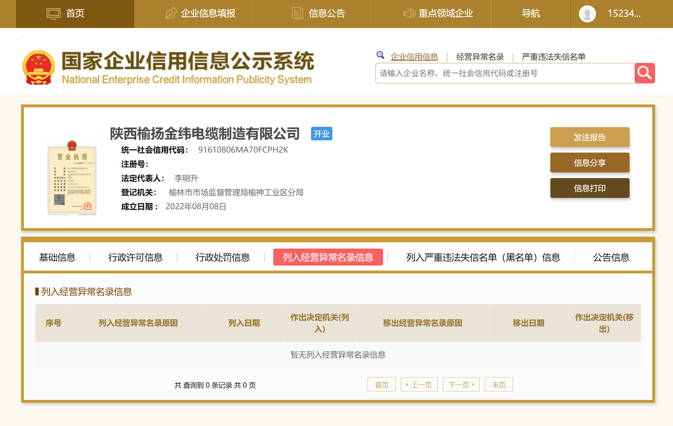Viewport: 673px width, 426px height.
Task: Click the document icon beside 信息公告
Action: click(x=297, y=14)
